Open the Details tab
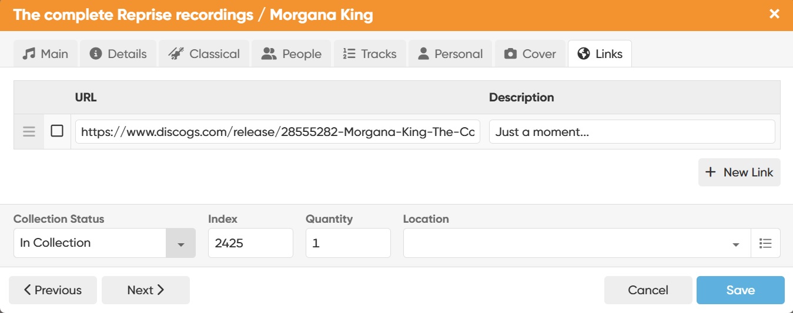This screenshot has width=793, height=313. click(118, 54)
